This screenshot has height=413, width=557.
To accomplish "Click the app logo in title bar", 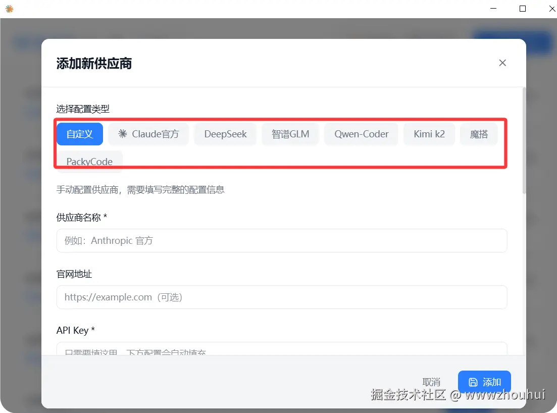I will coord(10,9).
